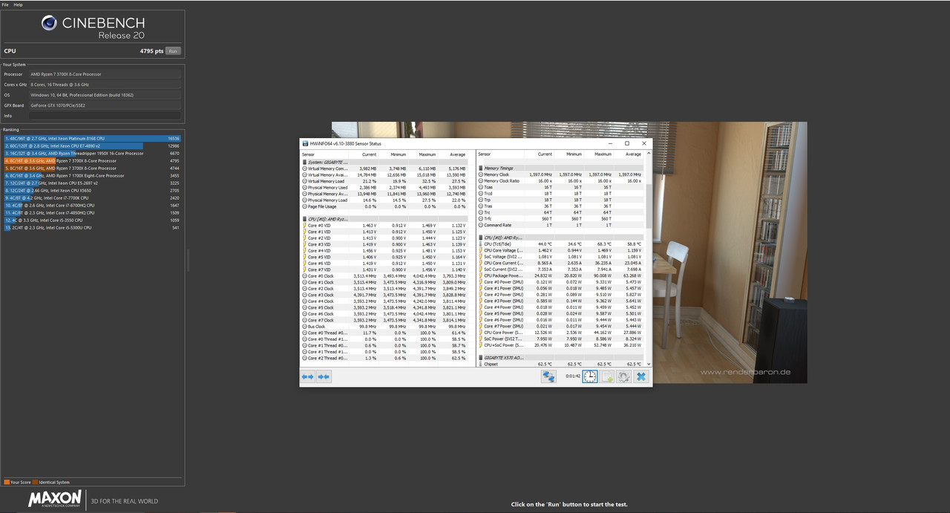950x513 pixels.
Task: Click the Processor field value
Action: pos(105,74)
